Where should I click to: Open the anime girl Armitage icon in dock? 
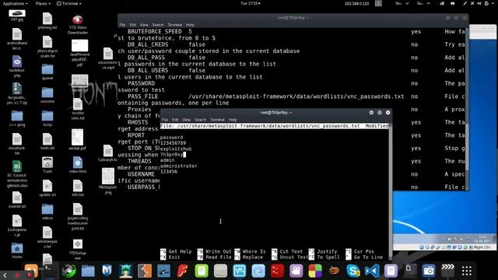point(126,271)
